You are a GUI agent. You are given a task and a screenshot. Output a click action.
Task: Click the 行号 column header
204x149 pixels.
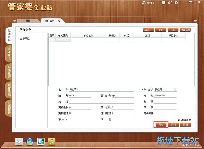[52, 35]
